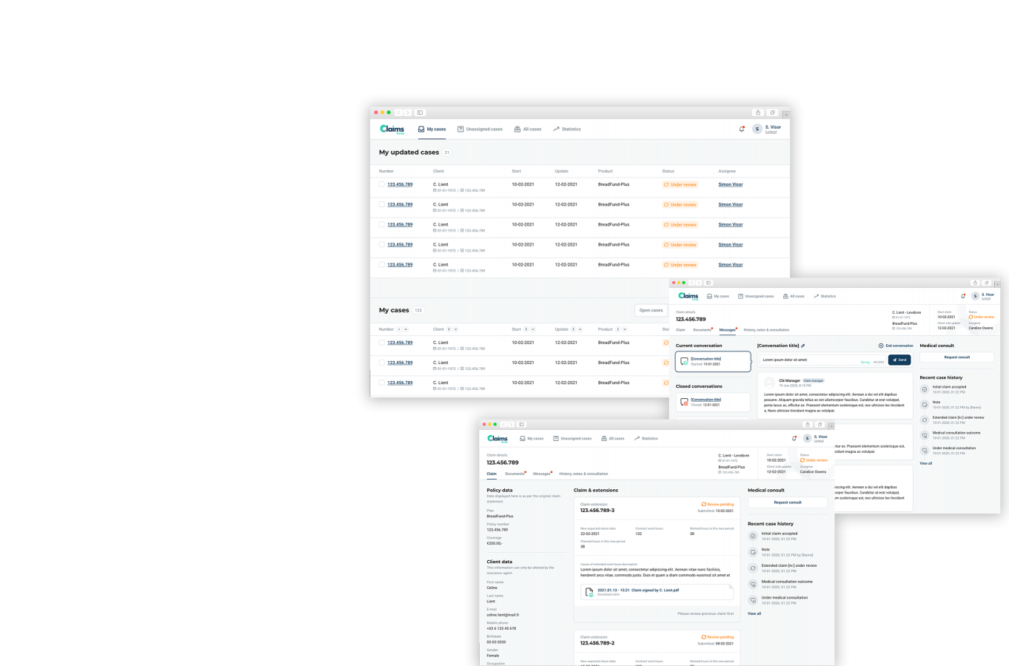Tick fourth row checkbox under My updated cases

click(x=382, y=244)
